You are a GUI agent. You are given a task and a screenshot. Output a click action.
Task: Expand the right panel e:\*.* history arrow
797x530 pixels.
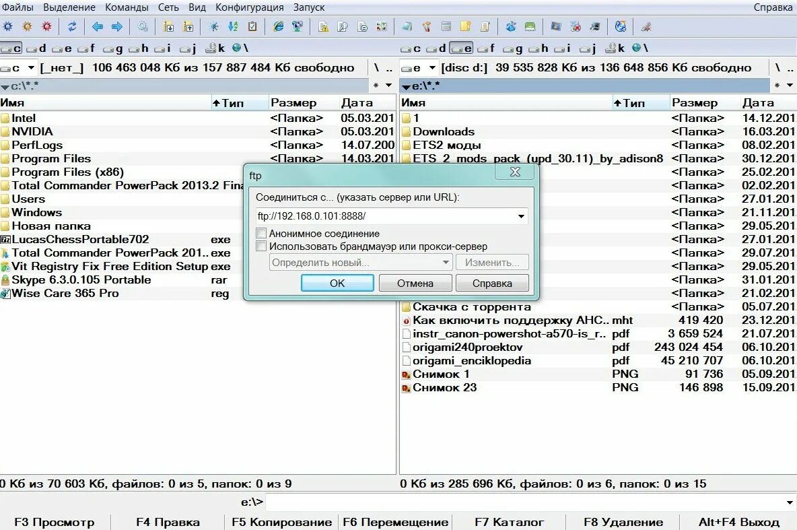click(406, 86)
